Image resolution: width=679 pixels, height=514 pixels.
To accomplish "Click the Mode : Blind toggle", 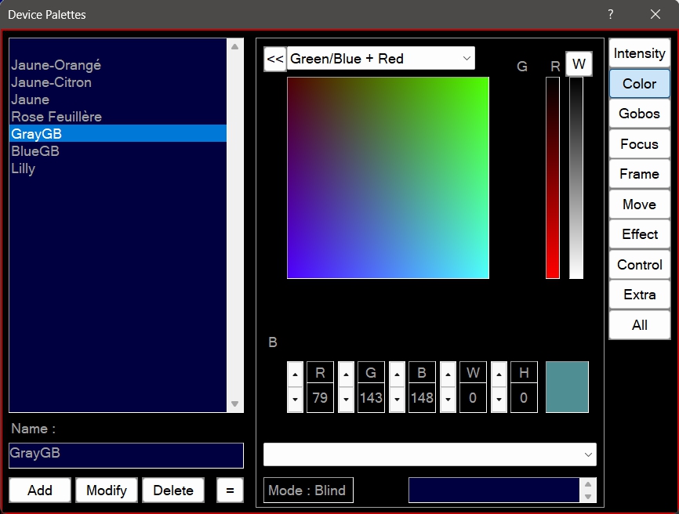I will pyautogui.click(x=307, y=490).
